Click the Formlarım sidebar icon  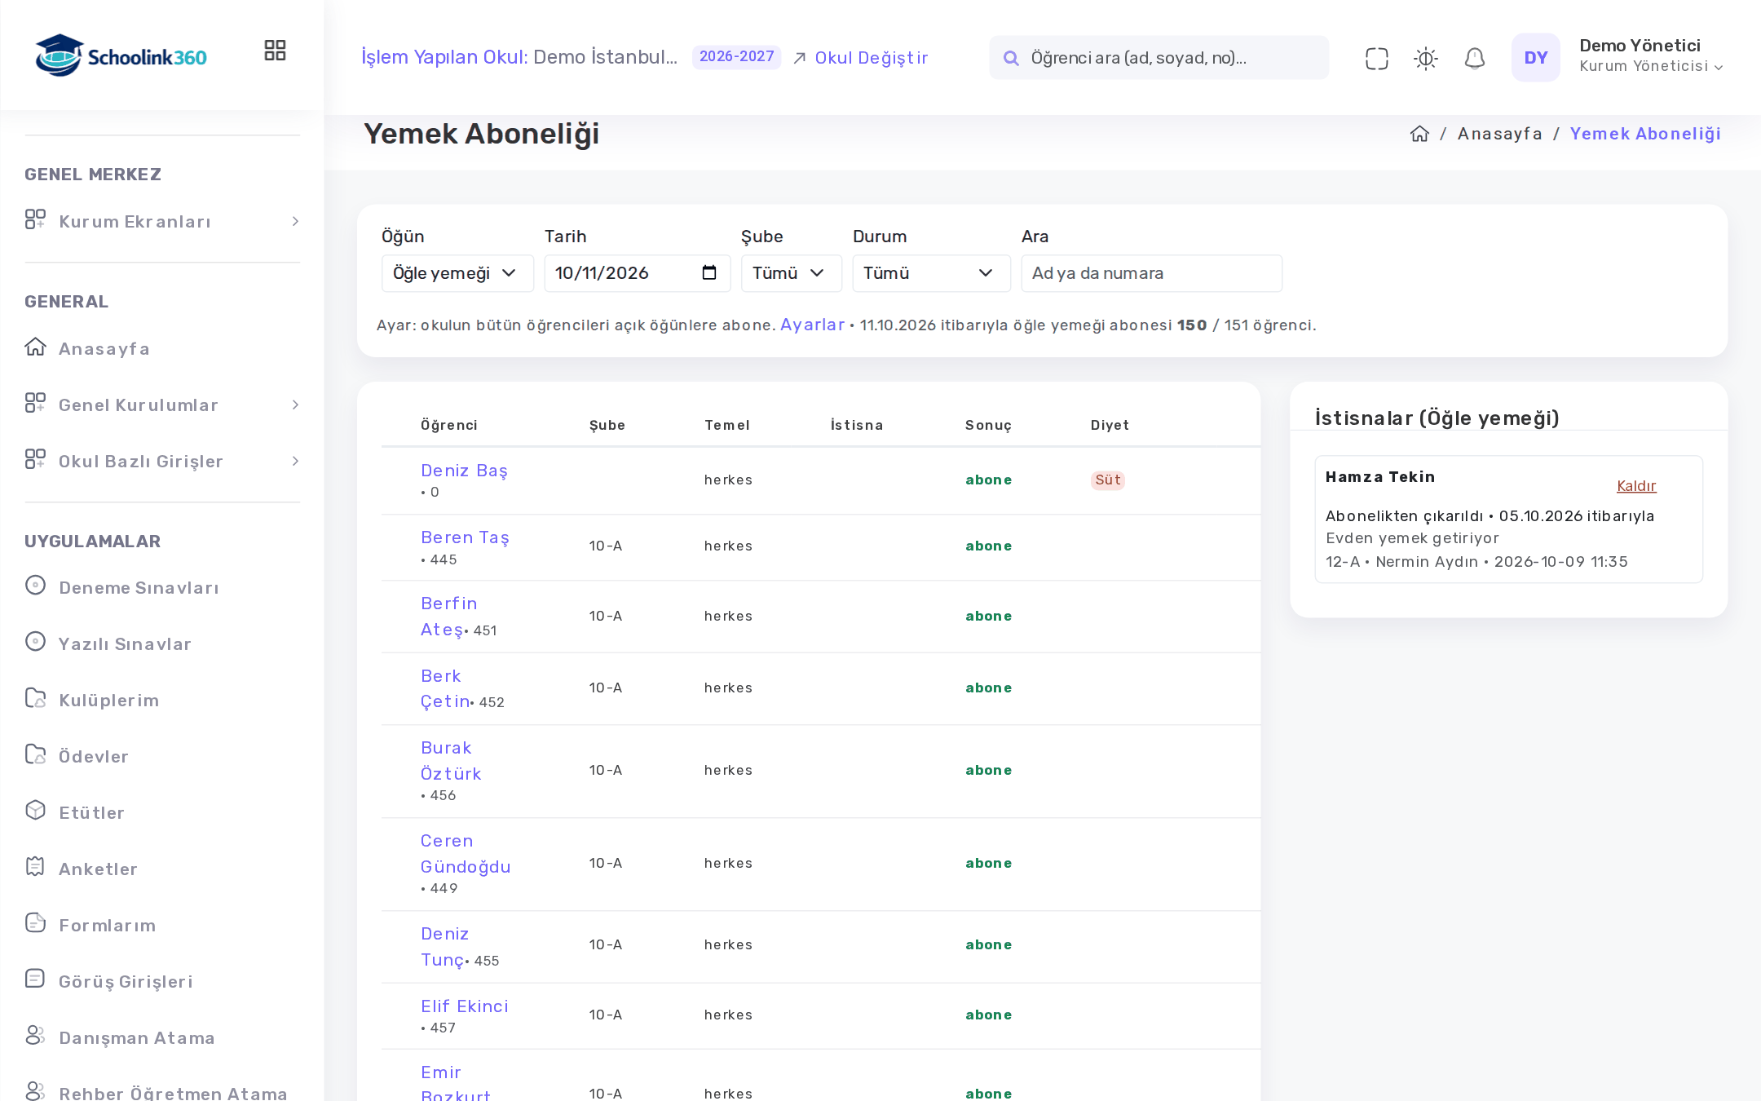click(35, 922)
